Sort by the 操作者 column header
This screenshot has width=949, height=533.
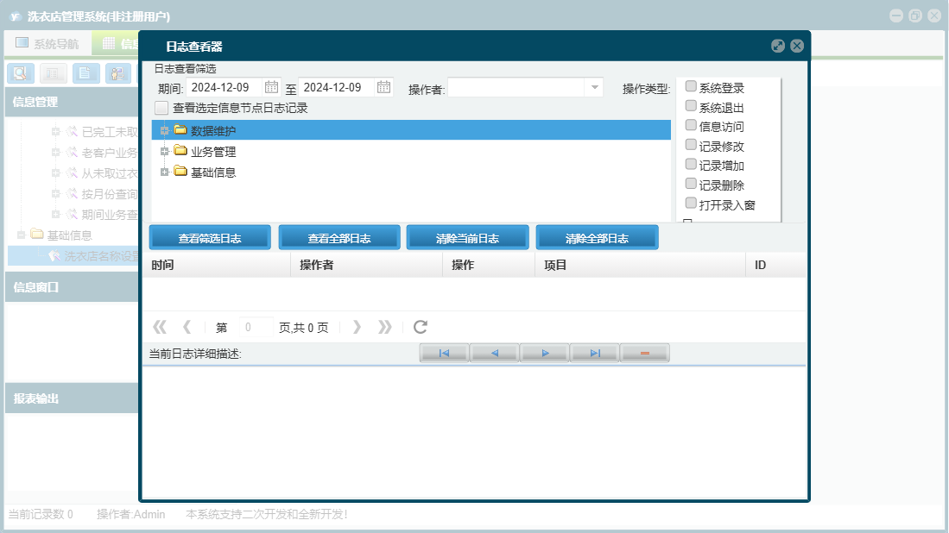[367, 265]
